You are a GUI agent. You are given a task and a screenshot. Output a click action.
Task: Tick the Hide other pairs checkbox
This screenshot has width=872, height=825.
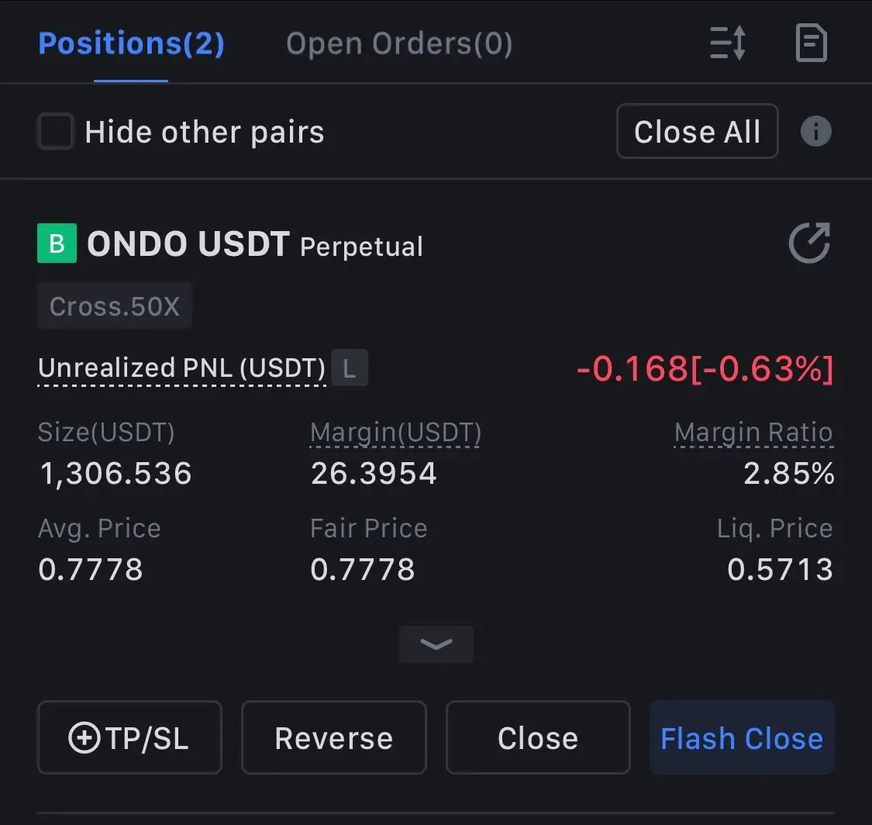coord(55,131)
